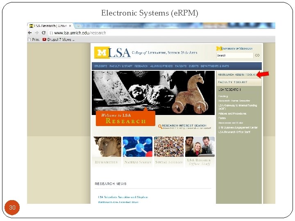Open the Faculty & Staff menu
This screenshot has height=221, width=295.
tap(121, 66)
